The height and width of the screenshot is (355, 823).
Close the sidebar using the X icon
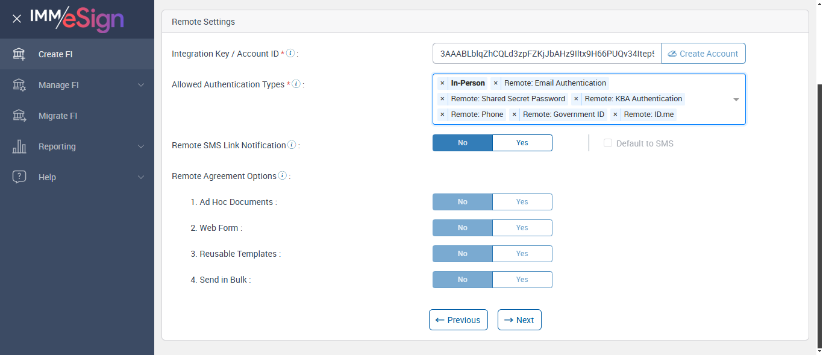(17, 19)
